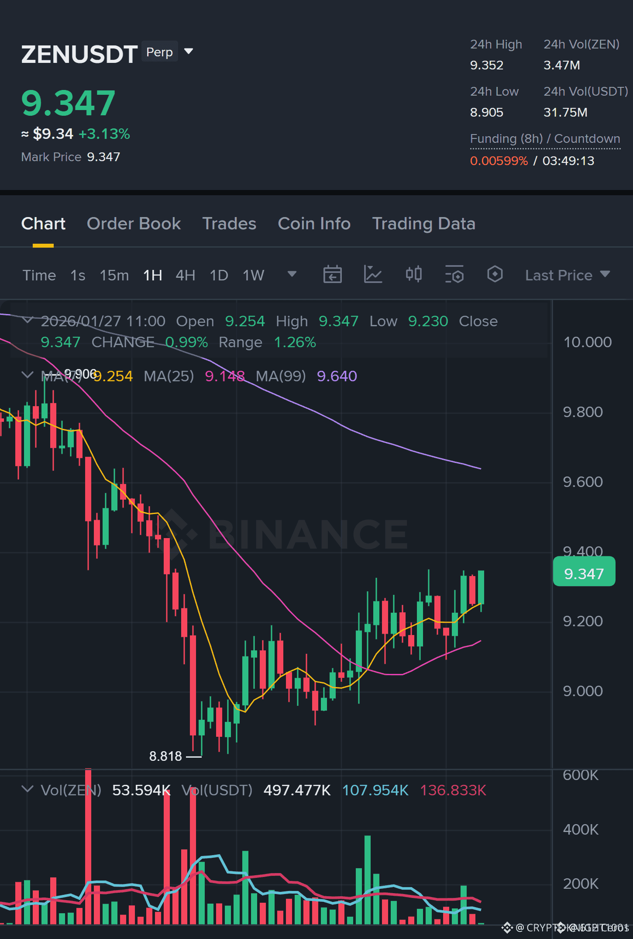This screenshot has width=633, height=939.
Task: Click the Funding (8h) / Countdown link
Action: click(x=545, y=139)
